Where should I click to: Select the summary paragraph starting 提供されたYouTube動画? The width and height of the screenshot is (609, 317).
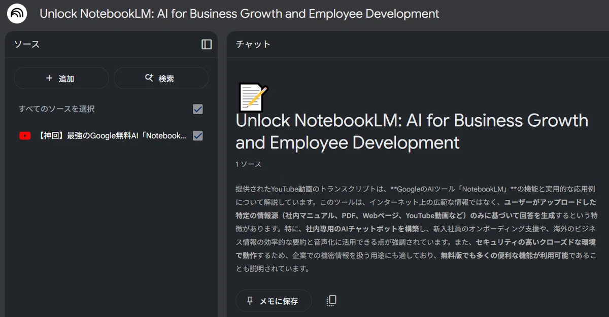click(x=417, y=229)
